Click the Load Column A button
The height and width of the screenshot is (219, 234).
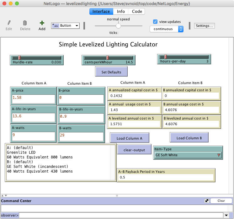tap(129, 138)
